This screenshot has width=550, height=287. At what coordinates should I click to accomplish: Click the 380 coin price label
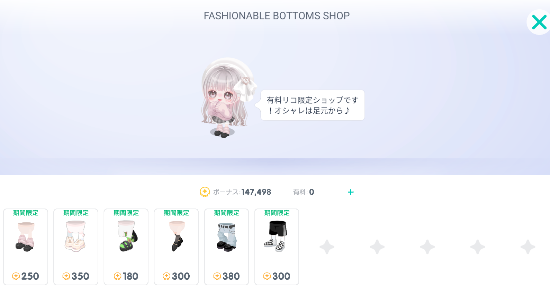[x=226, y=276]
